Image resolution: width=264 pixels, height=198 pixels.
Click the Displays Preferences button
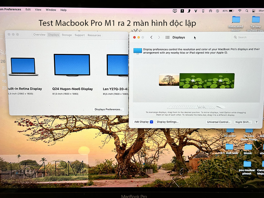(x=108, y=109)
